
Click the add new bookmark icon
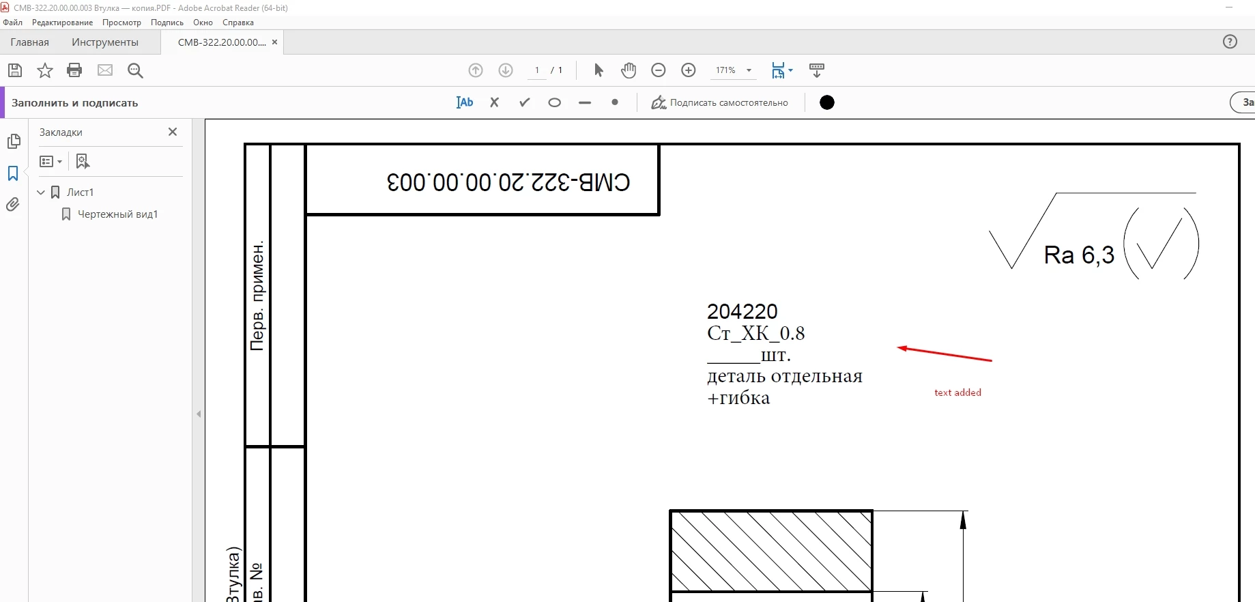pos(83,161)
